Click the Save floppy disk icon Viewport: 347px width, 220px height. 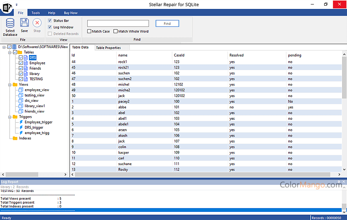[24, 23]
